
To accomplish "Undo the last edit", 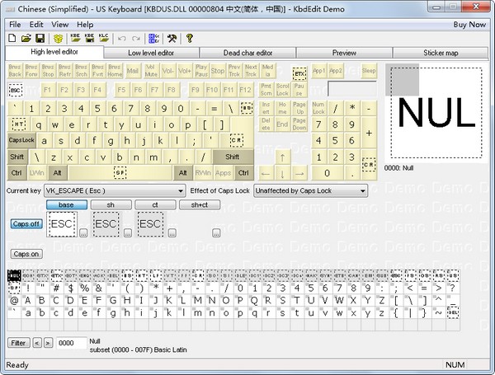I will [121, 39].
